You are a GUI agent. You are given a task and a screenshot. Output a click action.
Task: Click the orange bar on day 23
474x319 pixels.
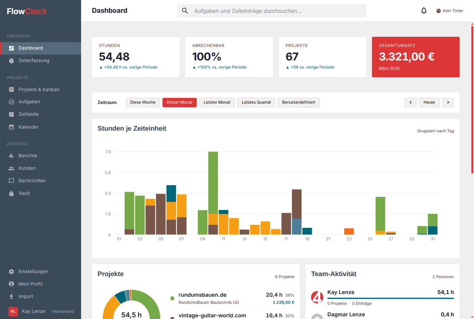(x=349, y=232)
